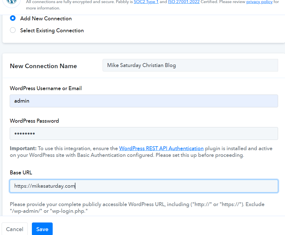Open the privacy policy link
285x235 pixels.
click(259, 2)
